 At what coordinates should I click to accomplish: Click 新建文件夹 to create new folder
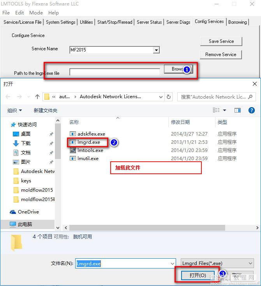[x=46, y=110]
